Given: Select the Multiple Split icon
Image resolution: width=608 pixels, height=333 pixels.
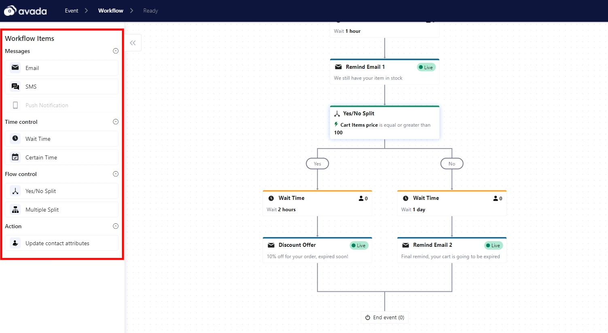Looking at the screenshot, I should pyautogui.click(x=15, y=210).
